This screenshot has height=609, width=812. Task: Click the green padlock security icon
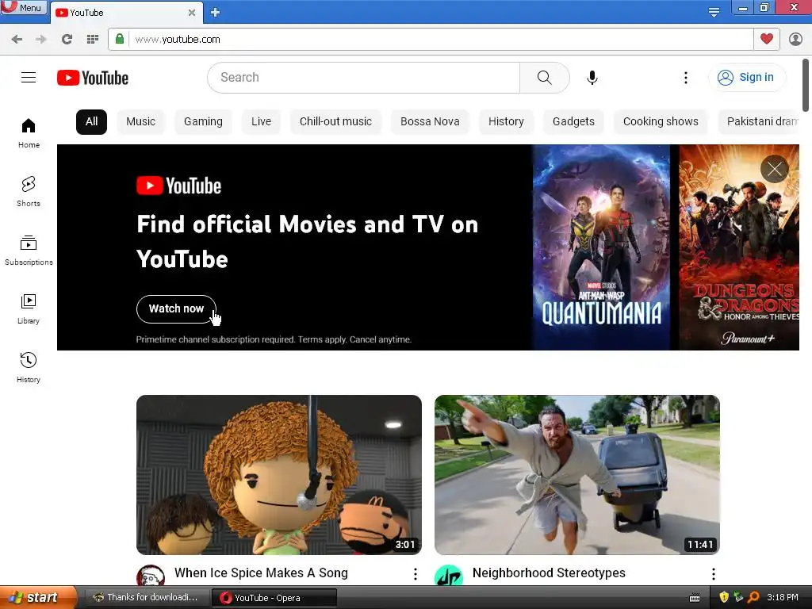[x=120, y=39]
